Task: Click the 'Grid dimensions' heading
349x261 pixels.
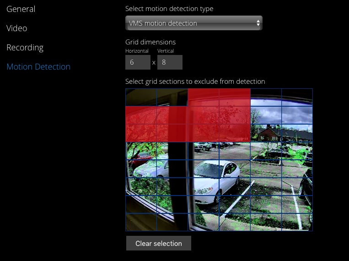Action: [150, 42]
